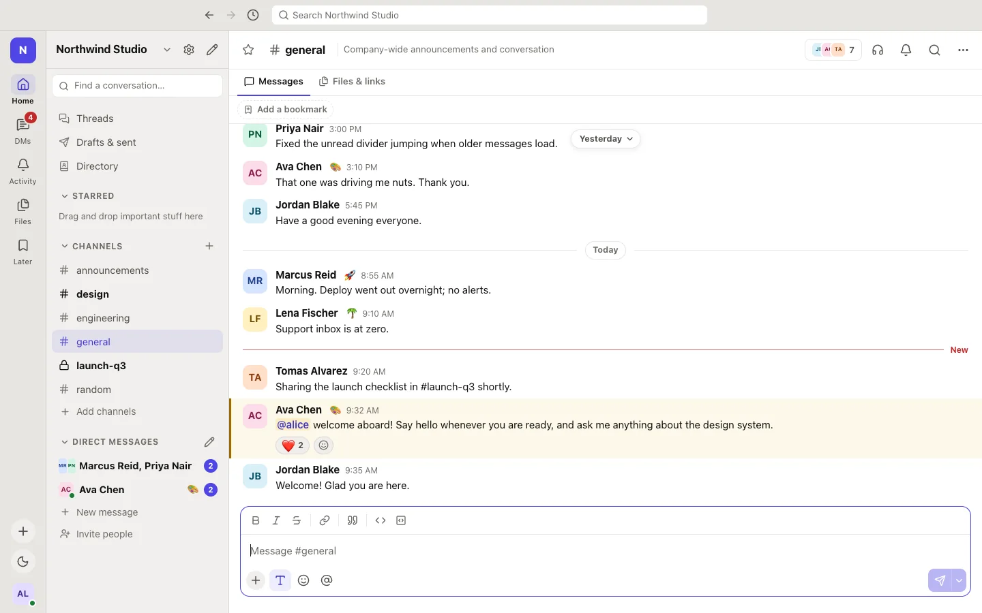The image size is (982, 613).
Task: Open the launch-q3 private channel
Action: tap(138, 366)
